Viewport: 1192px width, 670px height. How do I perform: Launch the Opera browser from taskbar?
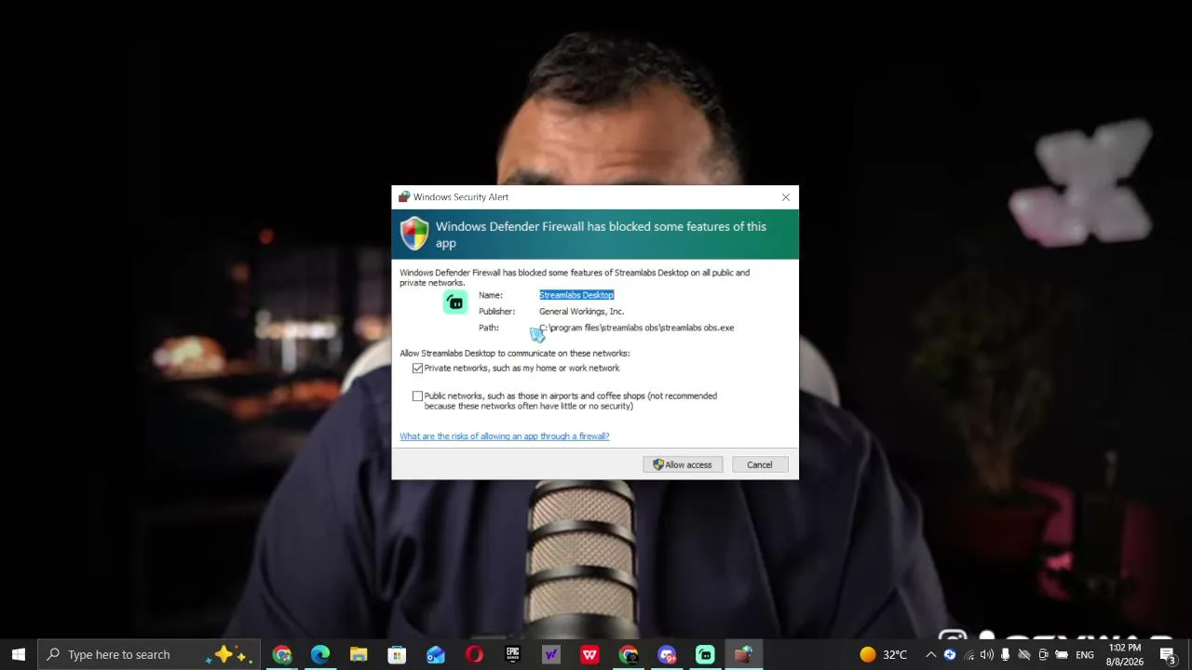click(474, 654)
